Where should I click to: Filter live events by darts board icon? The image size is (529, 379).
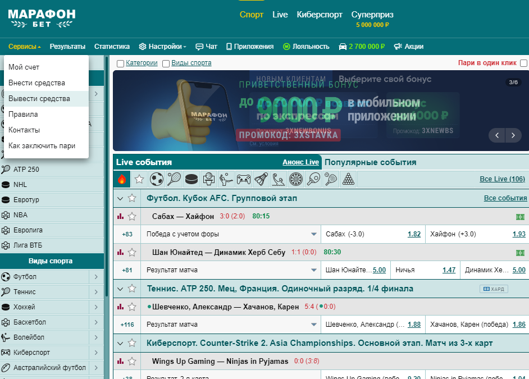click(296, 179)
